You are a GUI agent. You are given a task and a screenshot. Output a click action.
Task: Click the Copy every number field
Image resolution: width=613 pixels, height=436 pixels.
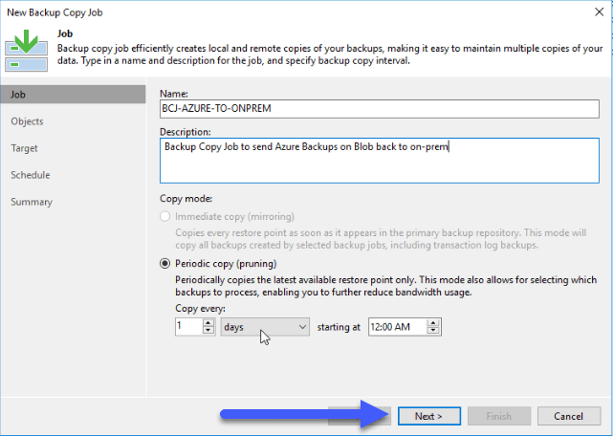(x=188, y=326)
